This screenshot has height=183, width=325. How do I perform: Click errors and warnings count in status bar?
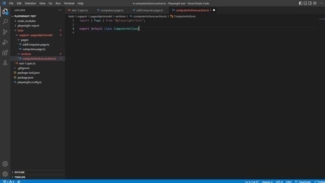click(x=9, y=181)
